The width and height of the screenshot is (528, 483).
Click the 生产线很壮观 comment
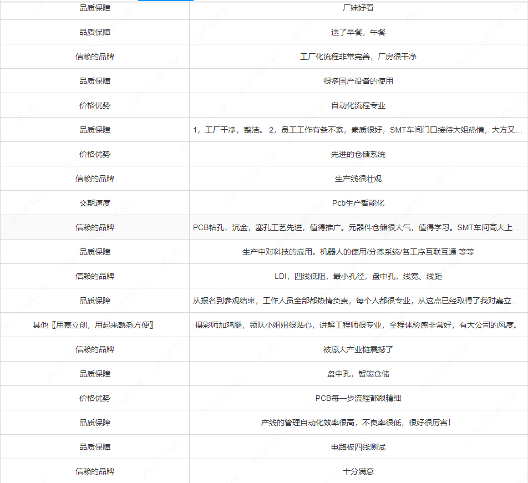[358, 179]
